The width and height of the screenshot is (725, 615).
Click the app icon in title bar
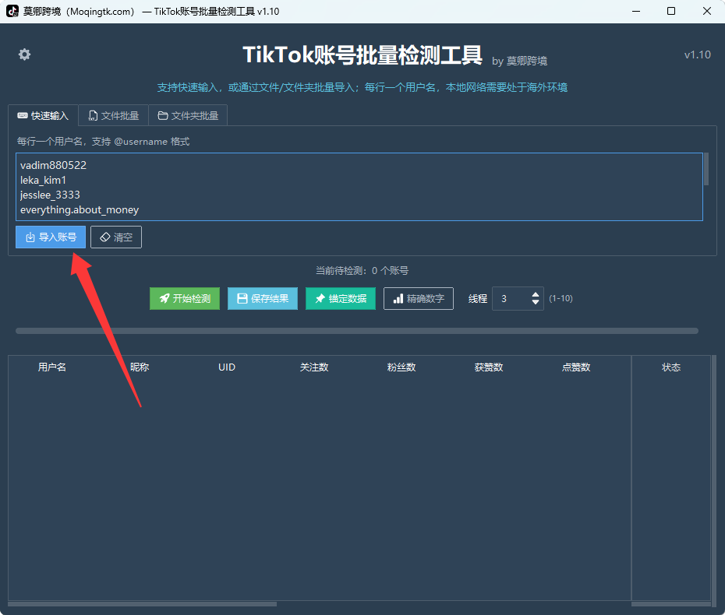12,11
